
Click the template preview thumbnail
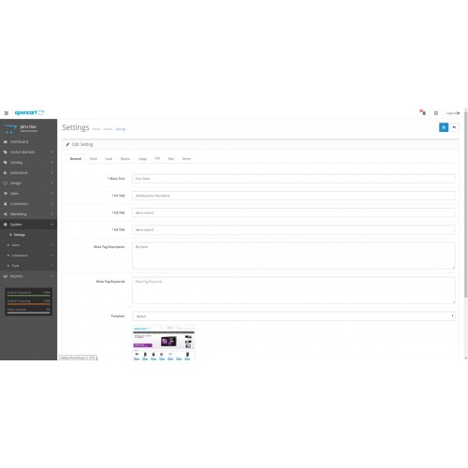(164, 343)
